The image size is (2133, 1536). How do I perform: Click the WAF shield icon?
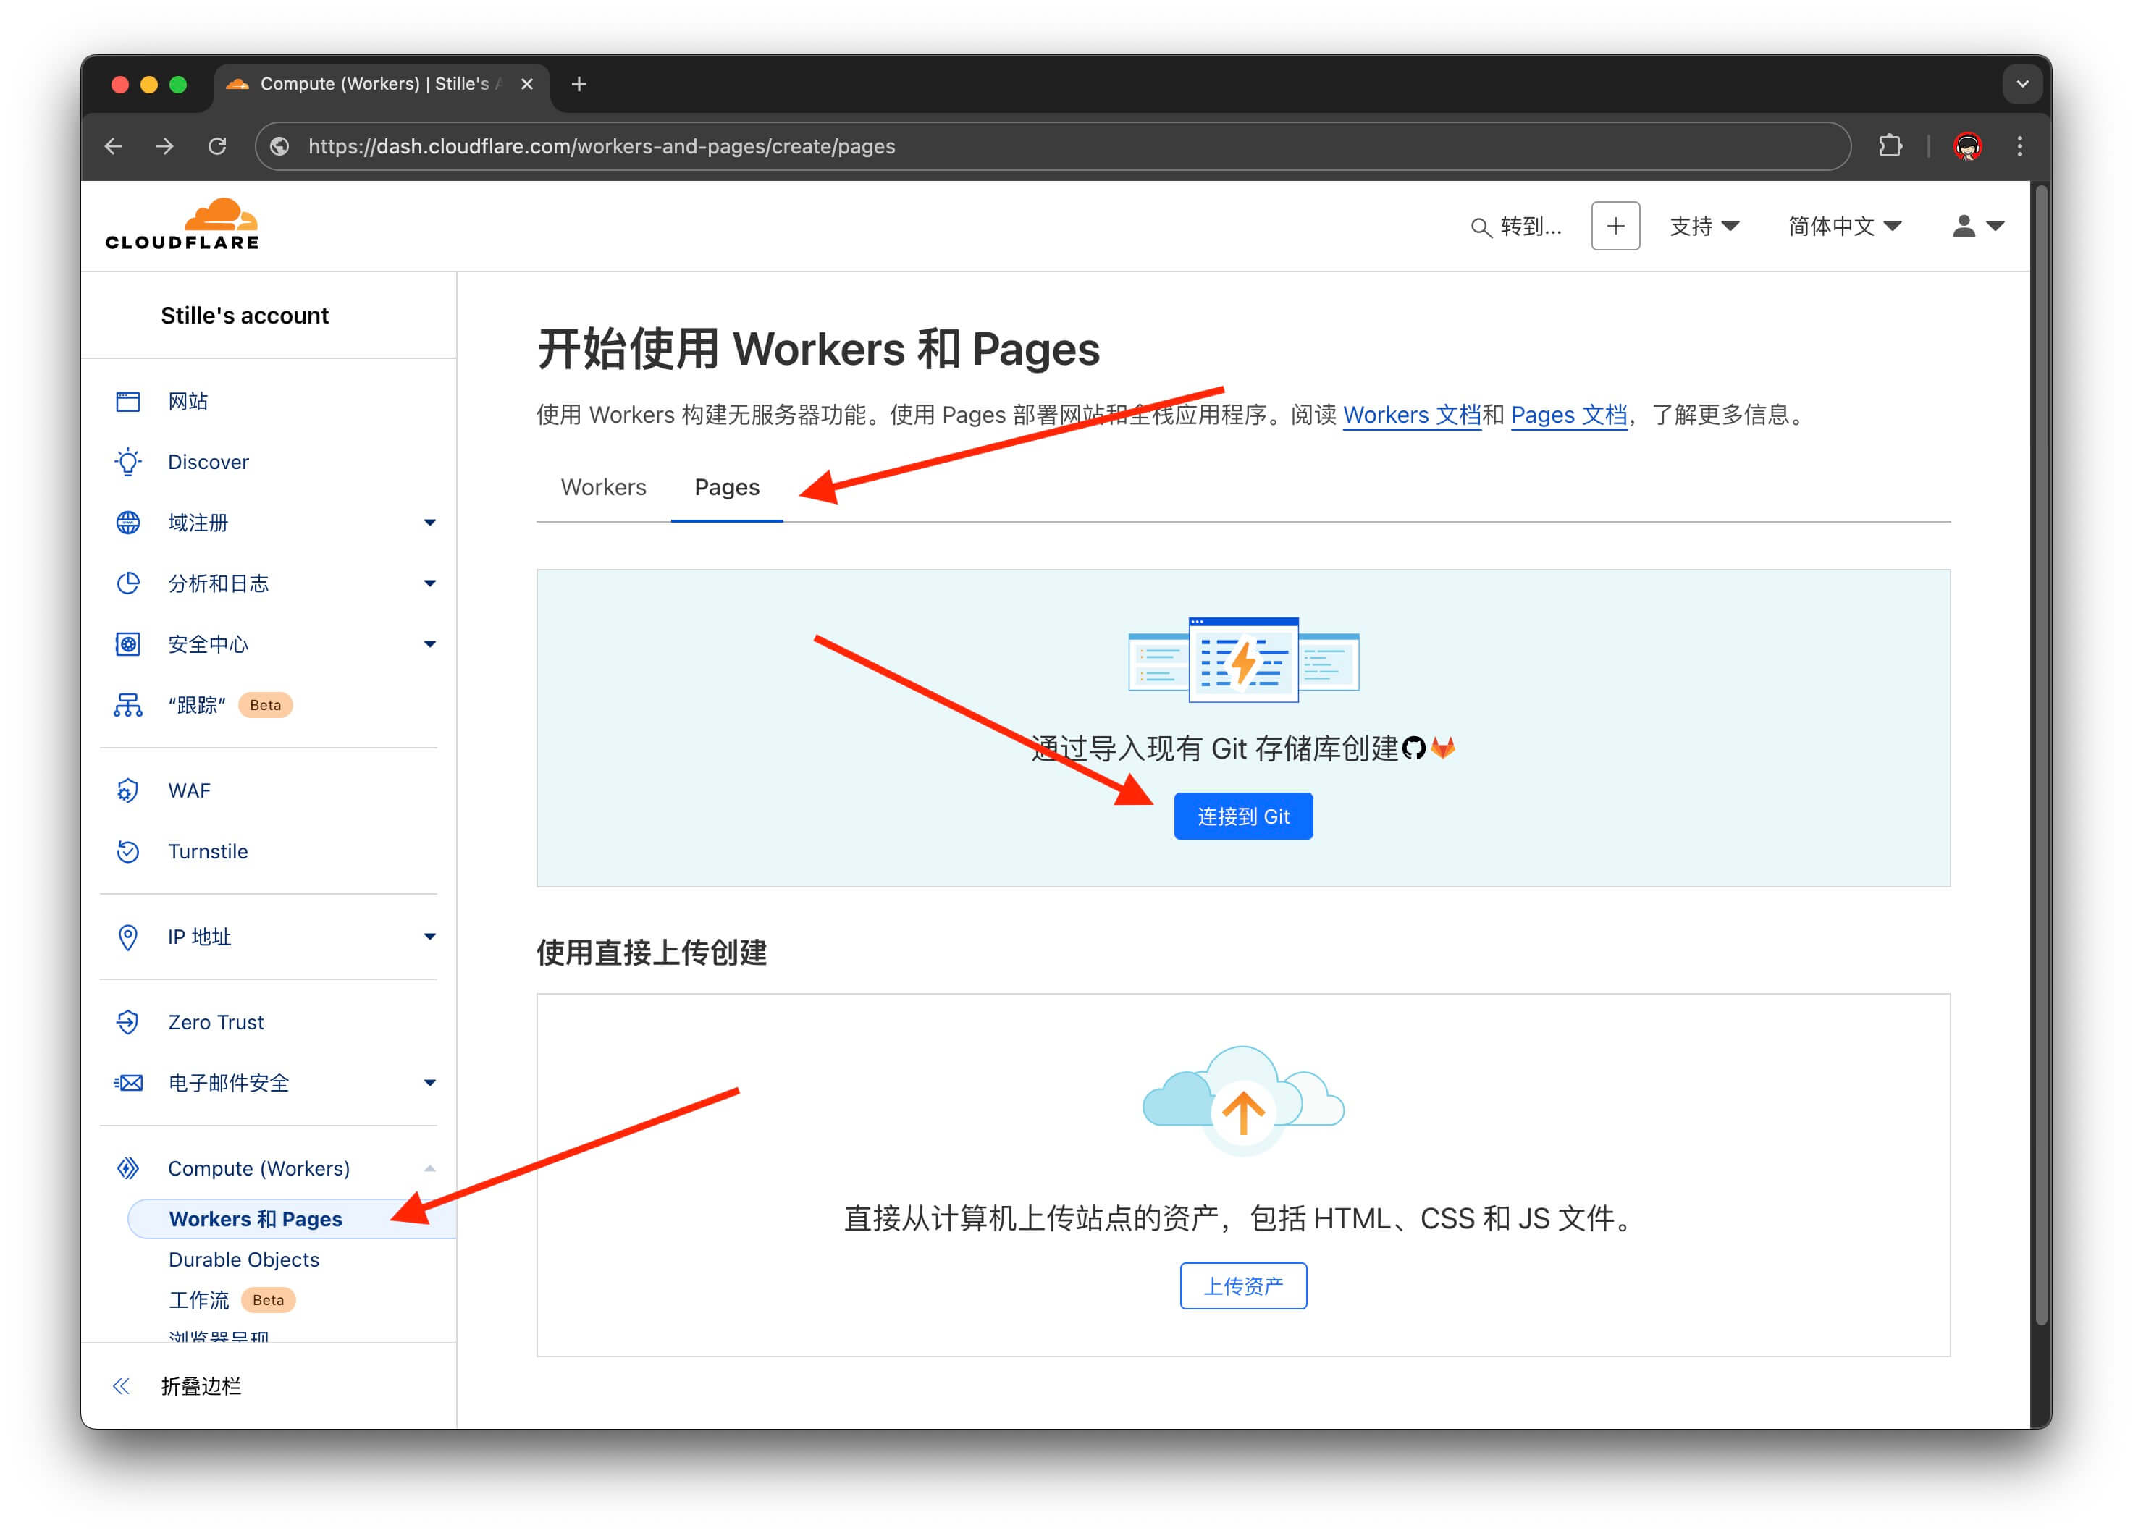click(x=128, y=790)
